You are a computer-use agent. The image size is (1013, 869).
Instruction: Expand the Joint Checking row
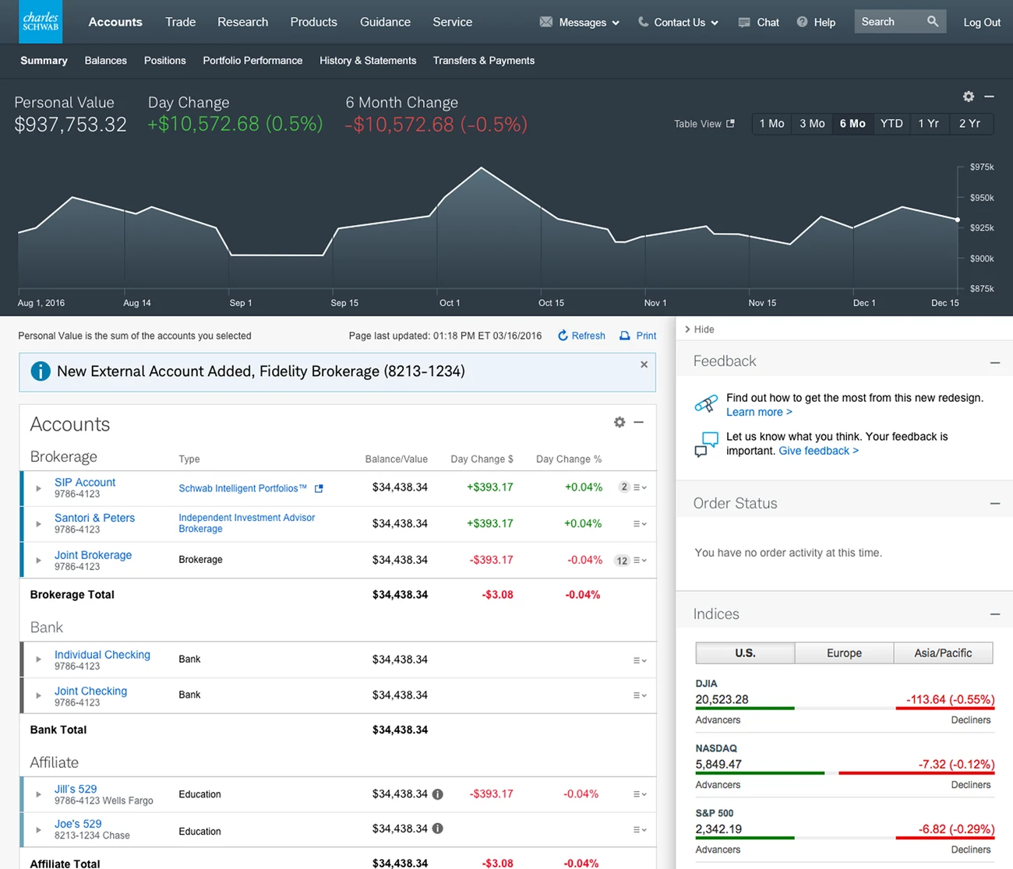[38, 695]
